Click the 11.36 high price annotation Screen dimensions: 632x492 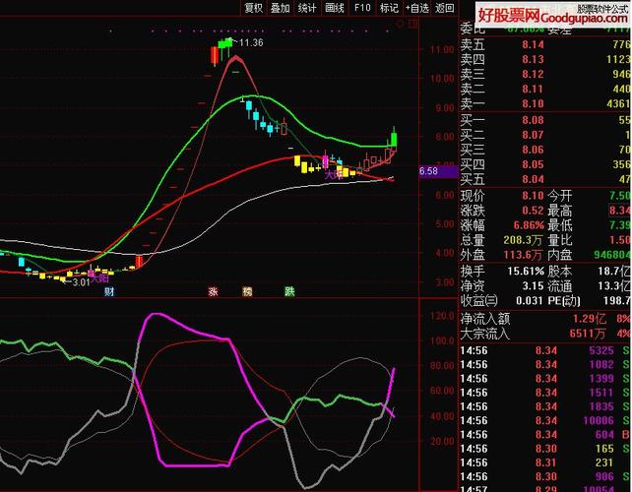[251, 43]
